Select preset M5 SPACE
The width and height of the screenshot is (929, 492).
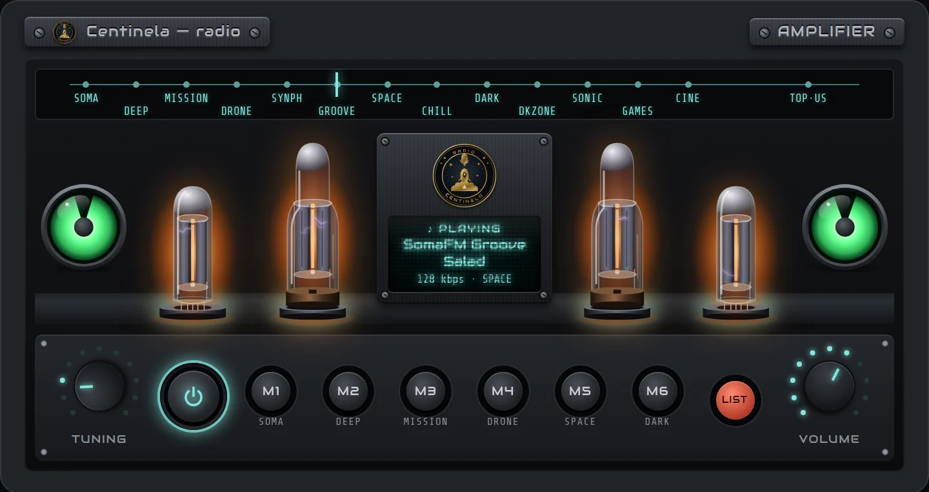click(x=581, y=391)
